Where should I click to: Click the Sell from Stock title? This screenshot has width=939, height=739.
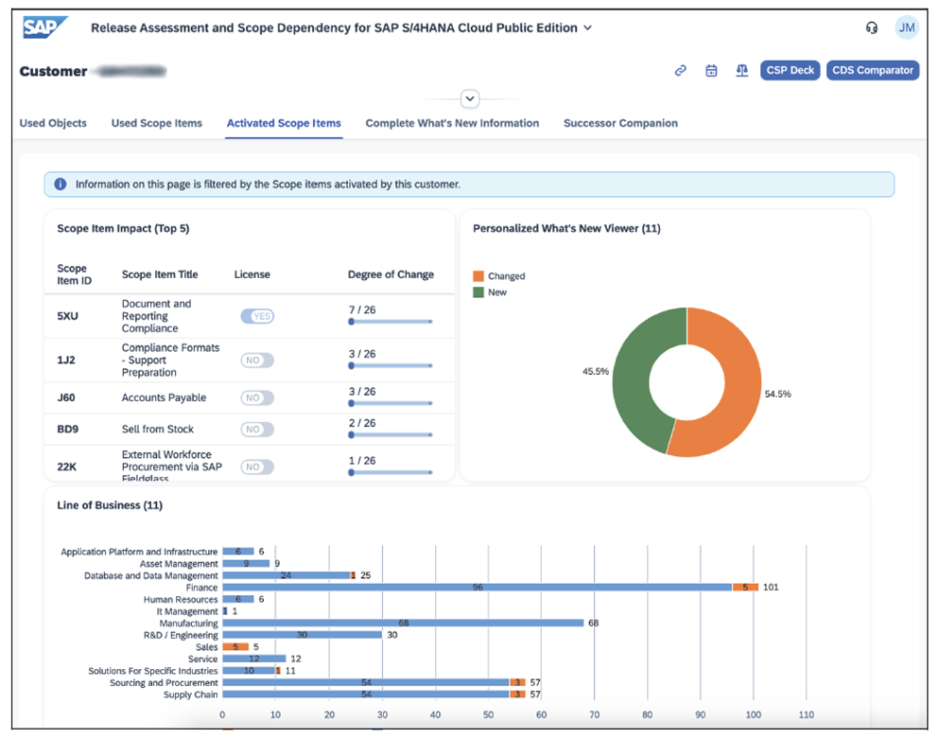tap(158, 430)
